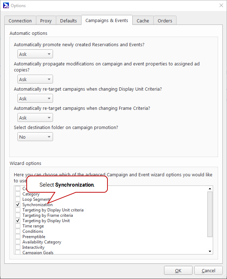Confirm settings with the OK button

click(x=178, y=270)
